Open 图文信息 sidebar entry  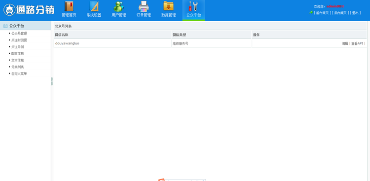click(x=17, y=53)
